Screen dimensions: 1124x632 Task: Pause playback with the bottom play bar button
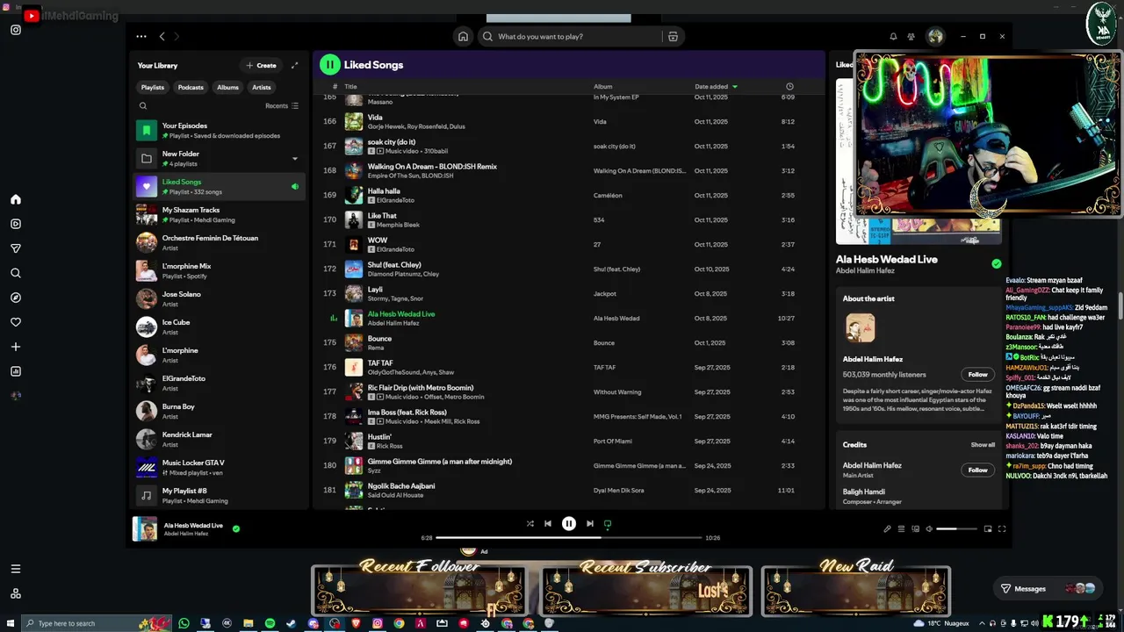pos(569,524)
